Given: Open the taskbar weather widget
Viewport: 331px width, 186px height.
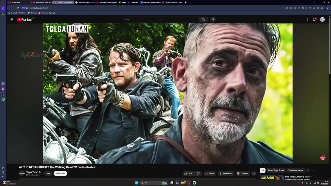Looking at the screenshot, I should coord(9,183).
